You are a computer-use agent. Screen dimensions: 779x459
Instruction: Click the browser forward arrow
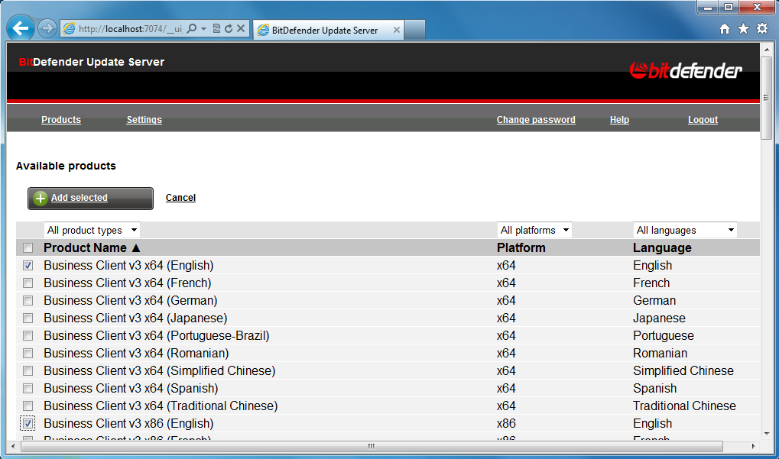coord(47,29)
